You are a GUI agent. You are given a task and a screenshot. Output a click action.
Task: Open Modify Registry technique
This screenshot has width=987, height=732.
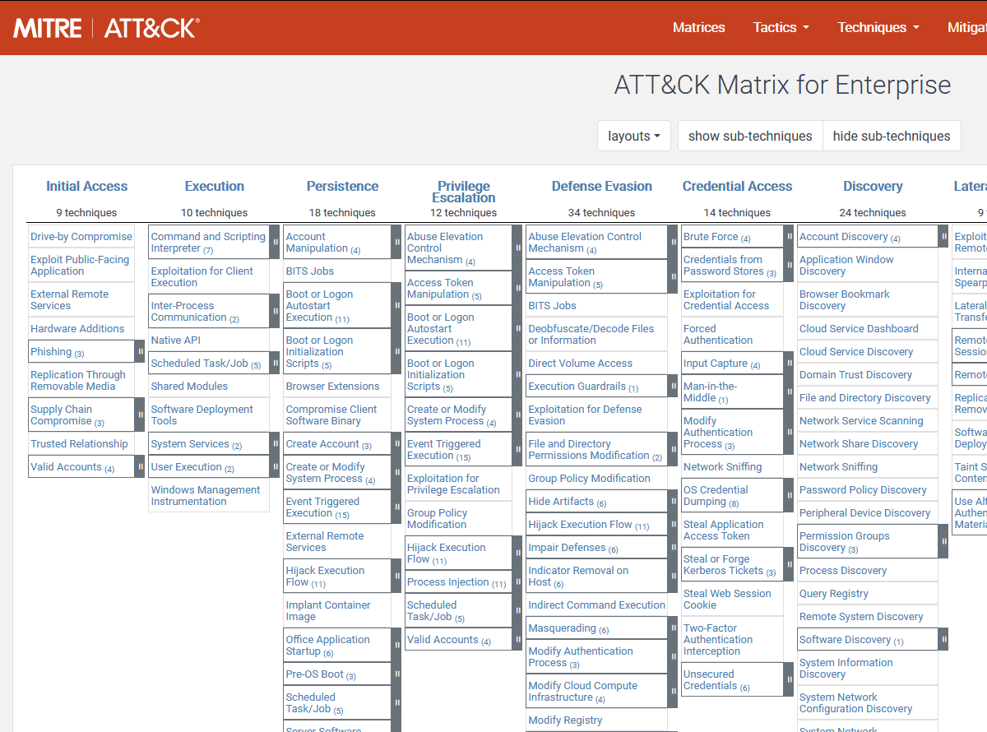click(565, 720)
